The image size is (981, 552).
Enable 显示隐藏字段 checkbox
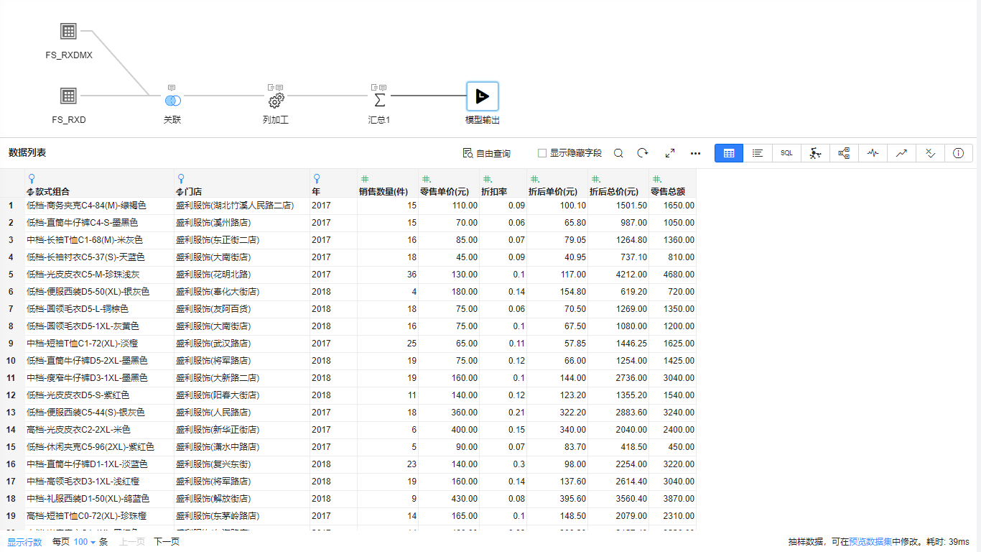[x=542, y=153]
